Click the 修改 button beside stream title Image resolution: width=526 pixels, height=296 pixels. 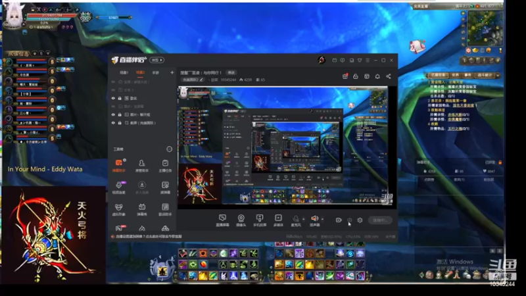(x=231, y=72)
